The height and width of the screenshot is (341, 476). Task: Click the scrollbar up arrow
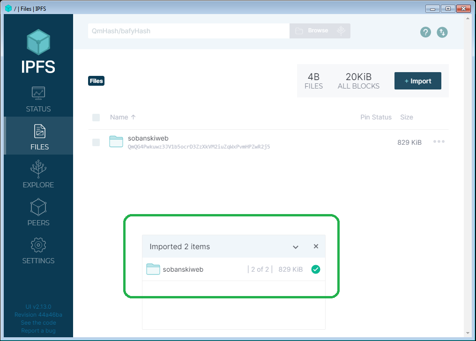[468, 18]
